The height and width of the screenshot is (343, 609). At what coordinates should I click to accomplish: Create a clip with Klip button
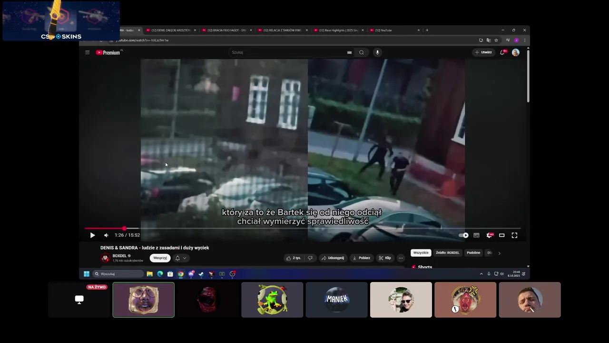coord(384,258)
